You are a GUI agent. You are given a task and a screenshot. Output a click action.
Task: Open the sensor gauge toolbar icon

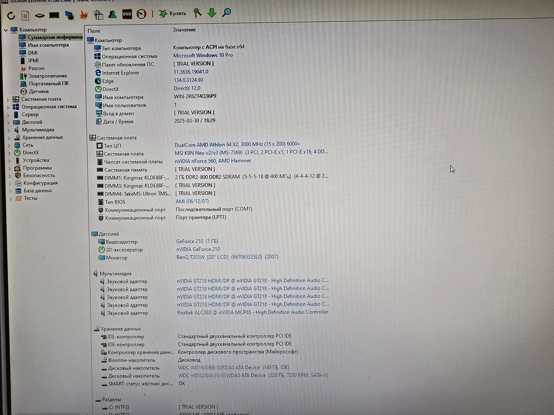pos(142,14)
